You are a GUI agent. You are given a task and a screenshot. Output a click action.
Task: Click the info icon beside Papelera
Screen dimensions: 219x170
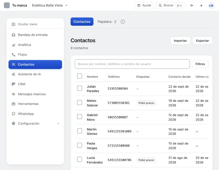(x=123, y=22)
